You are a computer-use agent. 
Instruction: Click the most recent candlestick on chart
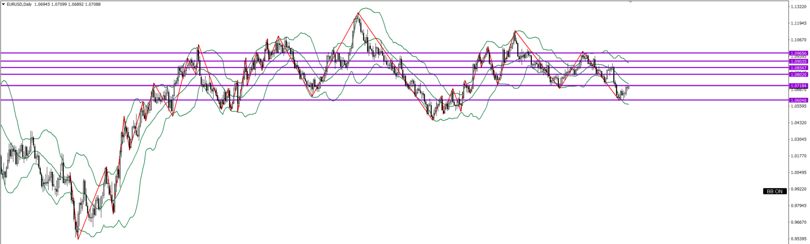point(629,88)
